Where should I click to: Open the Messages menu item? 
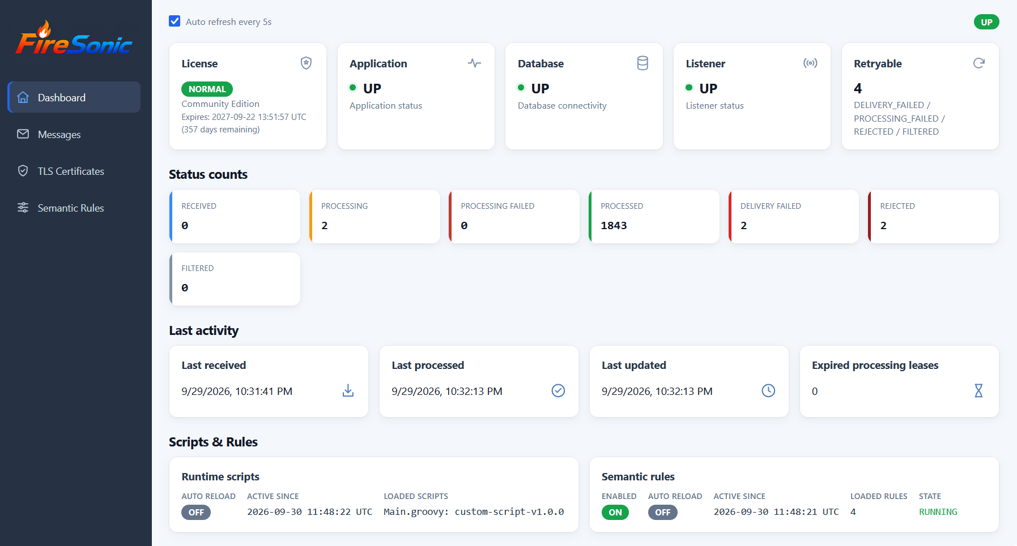[74, 134]
